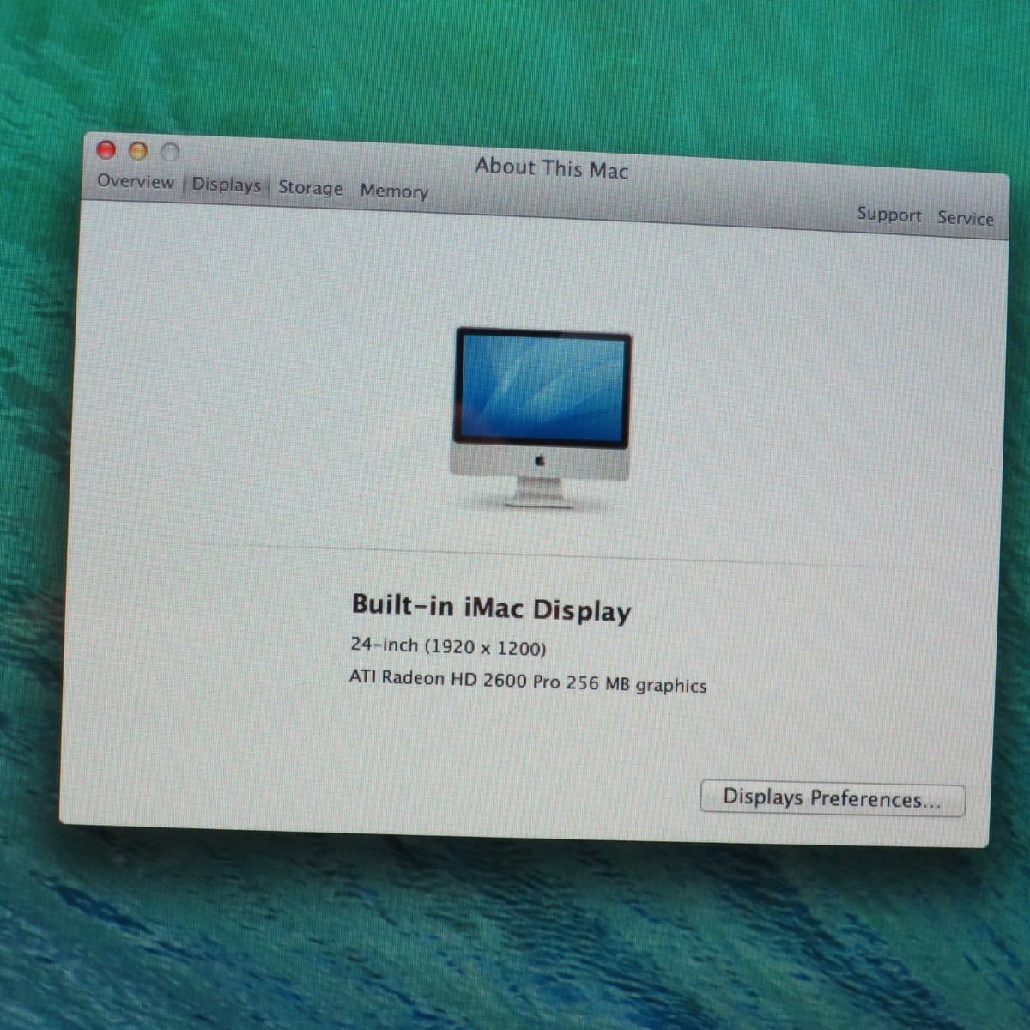Click the Built-in iMac Display heading
The width and height of the screenshot is (1030, 1030).
coord(491,607)
